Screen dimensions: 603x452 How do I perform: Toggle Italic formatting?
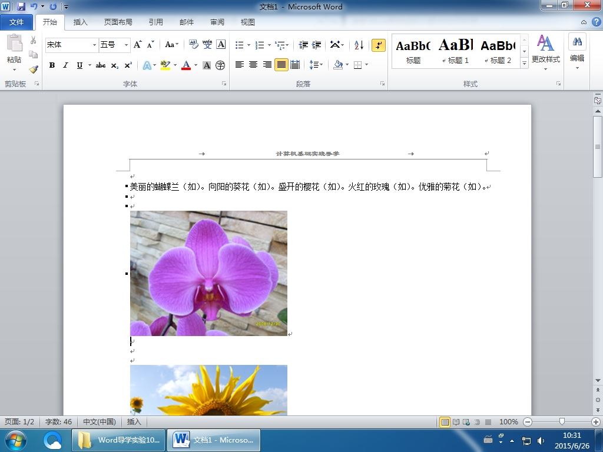point(66,65)
